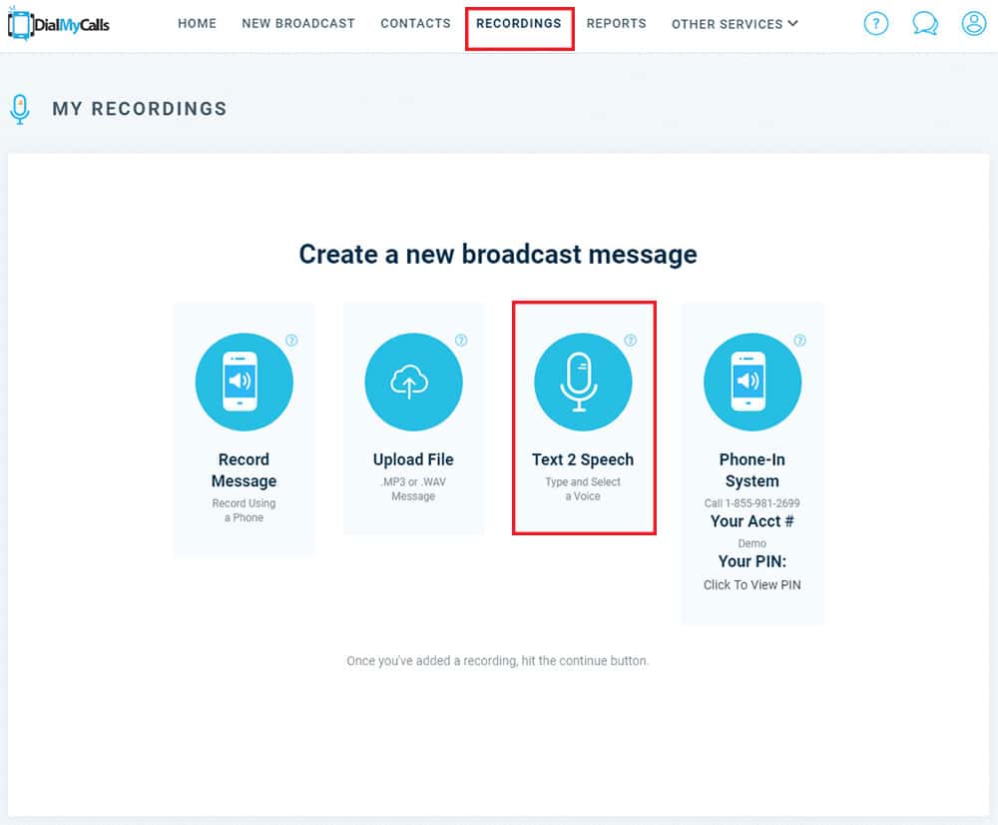Click the 'MY RECORDINGS' page title

(140, 109)
